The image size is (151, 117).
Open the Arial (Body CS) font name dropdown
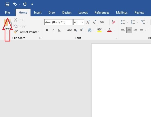(71, 22)
